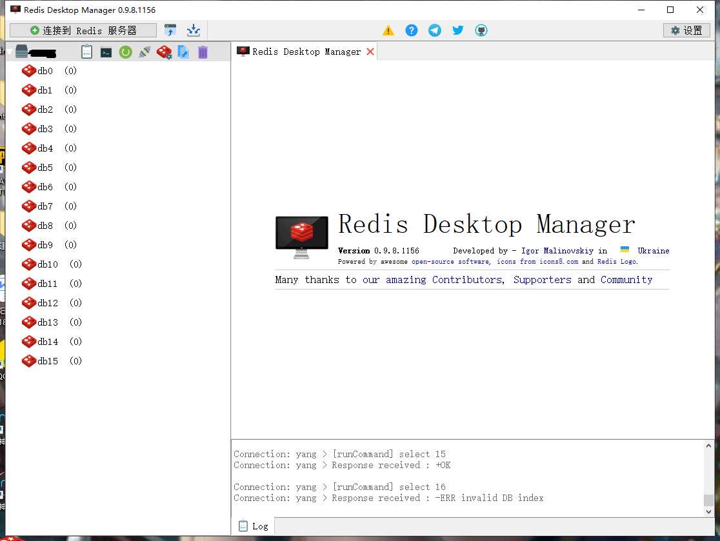Maximize the Redis Desktop Manager window
Screen dimensions: 720x541
pos(670,10)
